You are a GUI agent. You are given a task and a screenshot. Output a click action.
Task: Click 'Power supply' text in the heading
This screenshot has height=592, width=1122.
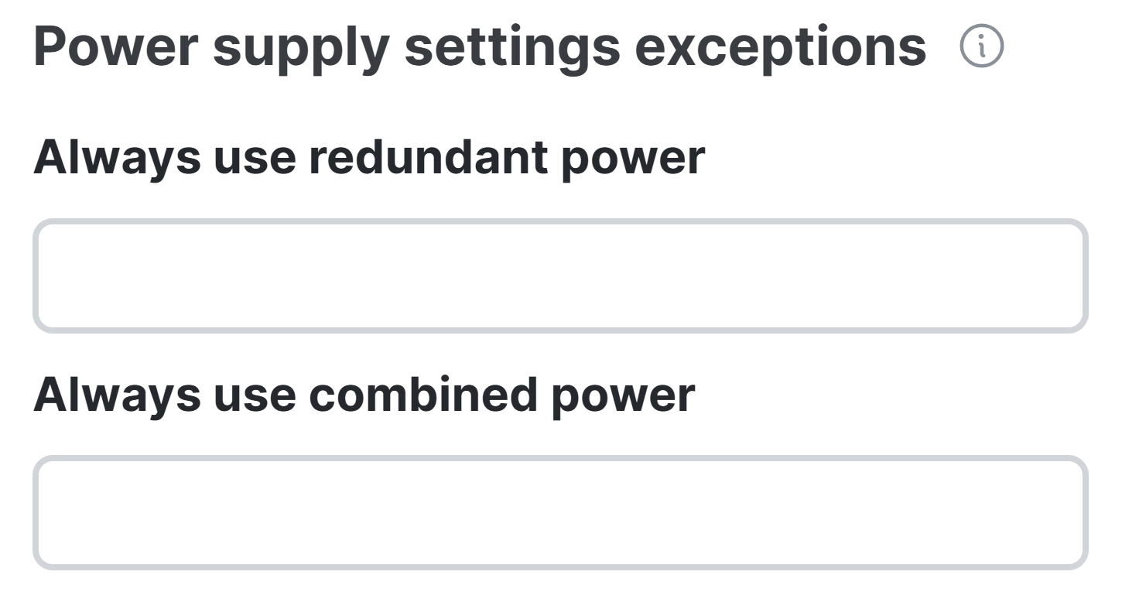[x=211, y=48]
